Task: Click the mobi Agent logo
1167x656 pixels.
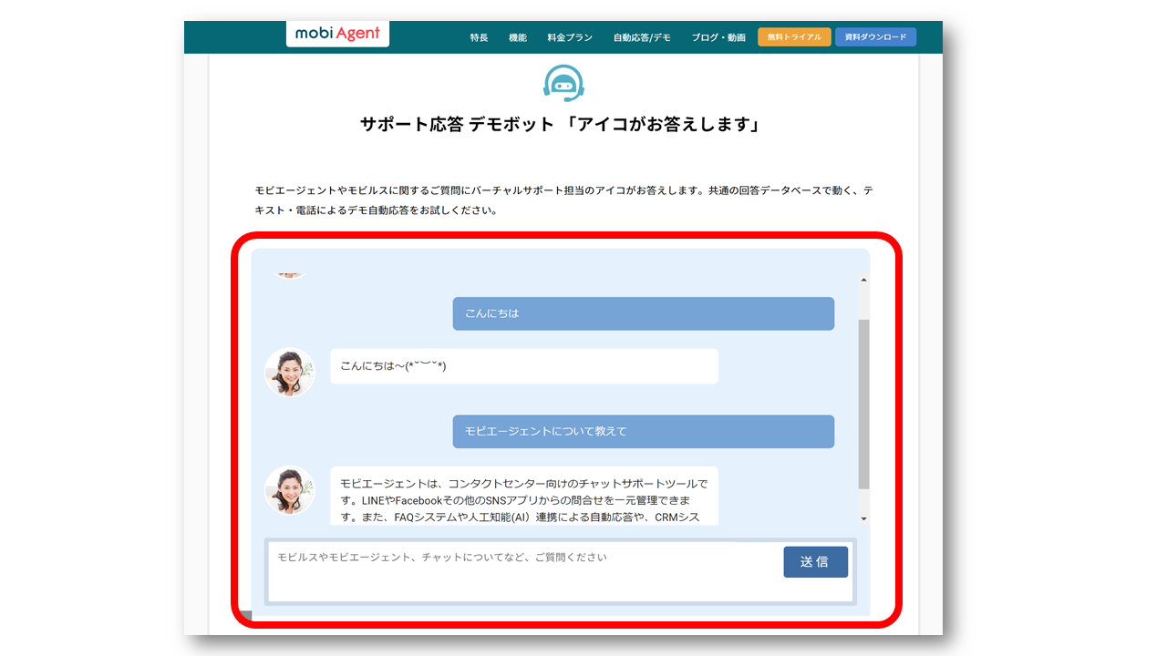Action: 337,35
